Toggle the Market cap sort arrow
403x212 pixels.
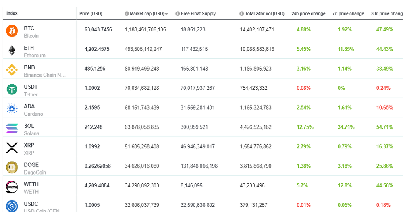point(166,14)
